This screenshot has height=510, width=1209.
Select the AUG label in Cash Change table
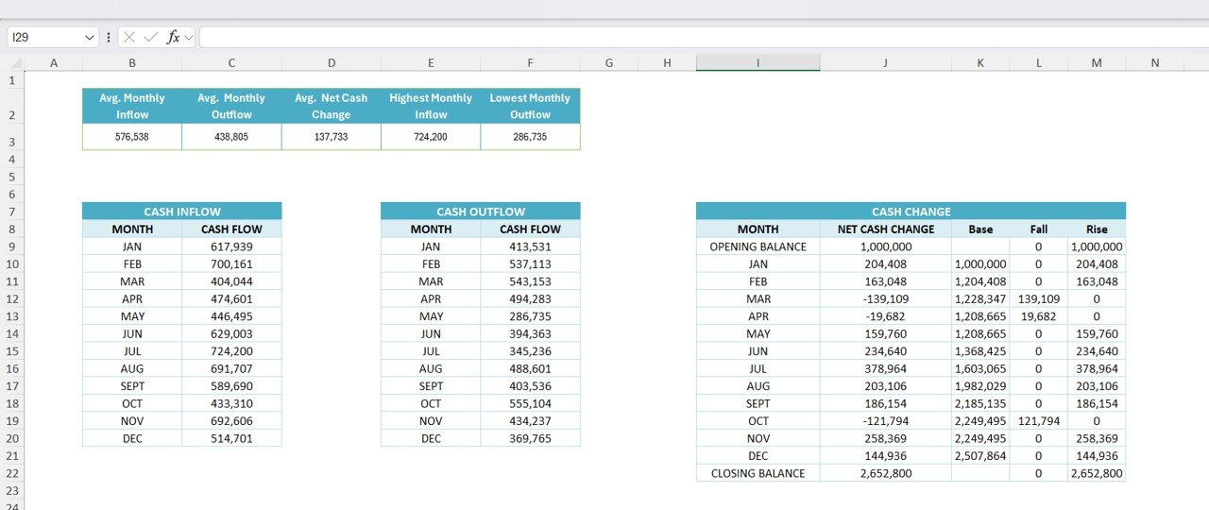pos(758,386)
